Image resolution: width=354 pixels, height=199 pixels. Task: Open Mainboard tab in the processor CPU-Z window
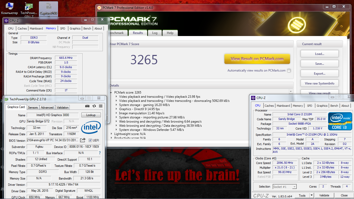click(283, 106)
